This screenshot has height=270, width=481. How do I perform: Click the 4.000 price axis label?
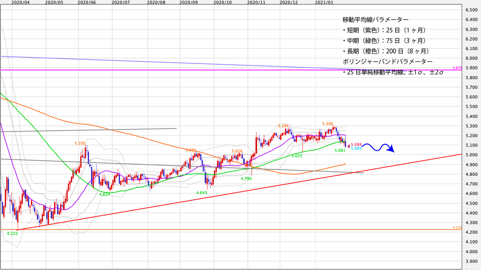(x=472, y=252)
